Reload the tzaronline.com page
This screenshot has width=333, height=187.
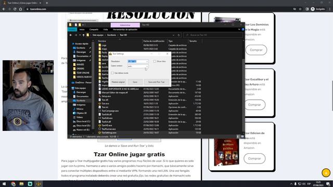(15, 9)
